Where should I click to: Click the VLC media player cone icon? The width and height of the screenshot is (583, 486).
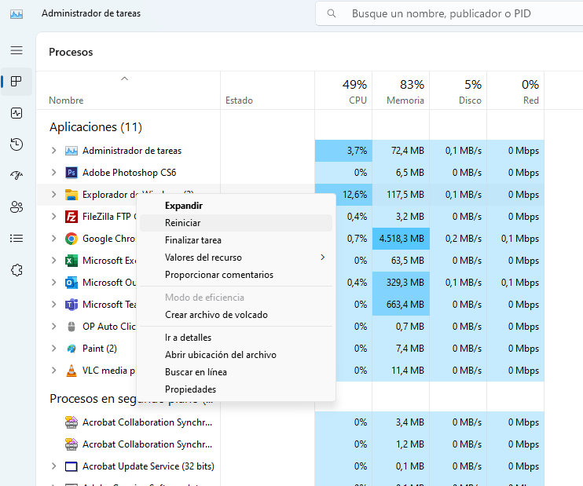coord(71,371)
